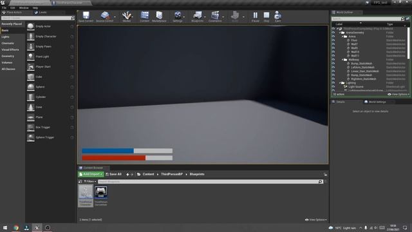Select the Empty Character placement icon
The image size is (412, 232).
31,37
